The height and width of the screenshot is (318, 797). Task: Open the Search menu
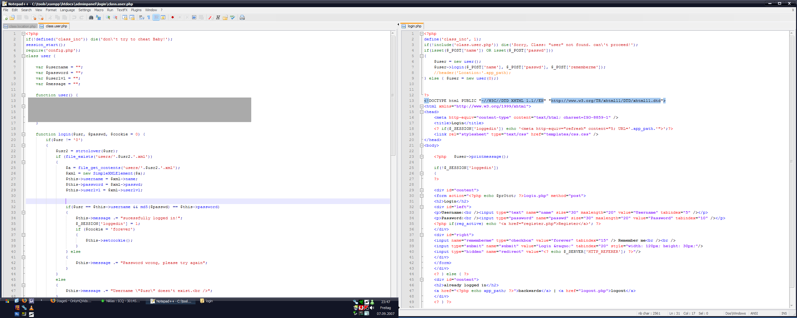point(26,10)
